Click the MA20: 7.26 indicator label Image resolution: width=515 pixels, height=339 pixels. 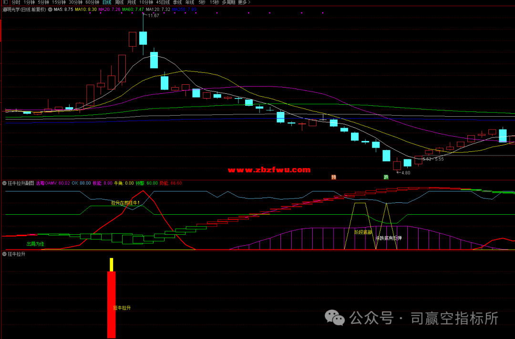tap(109, 10)
